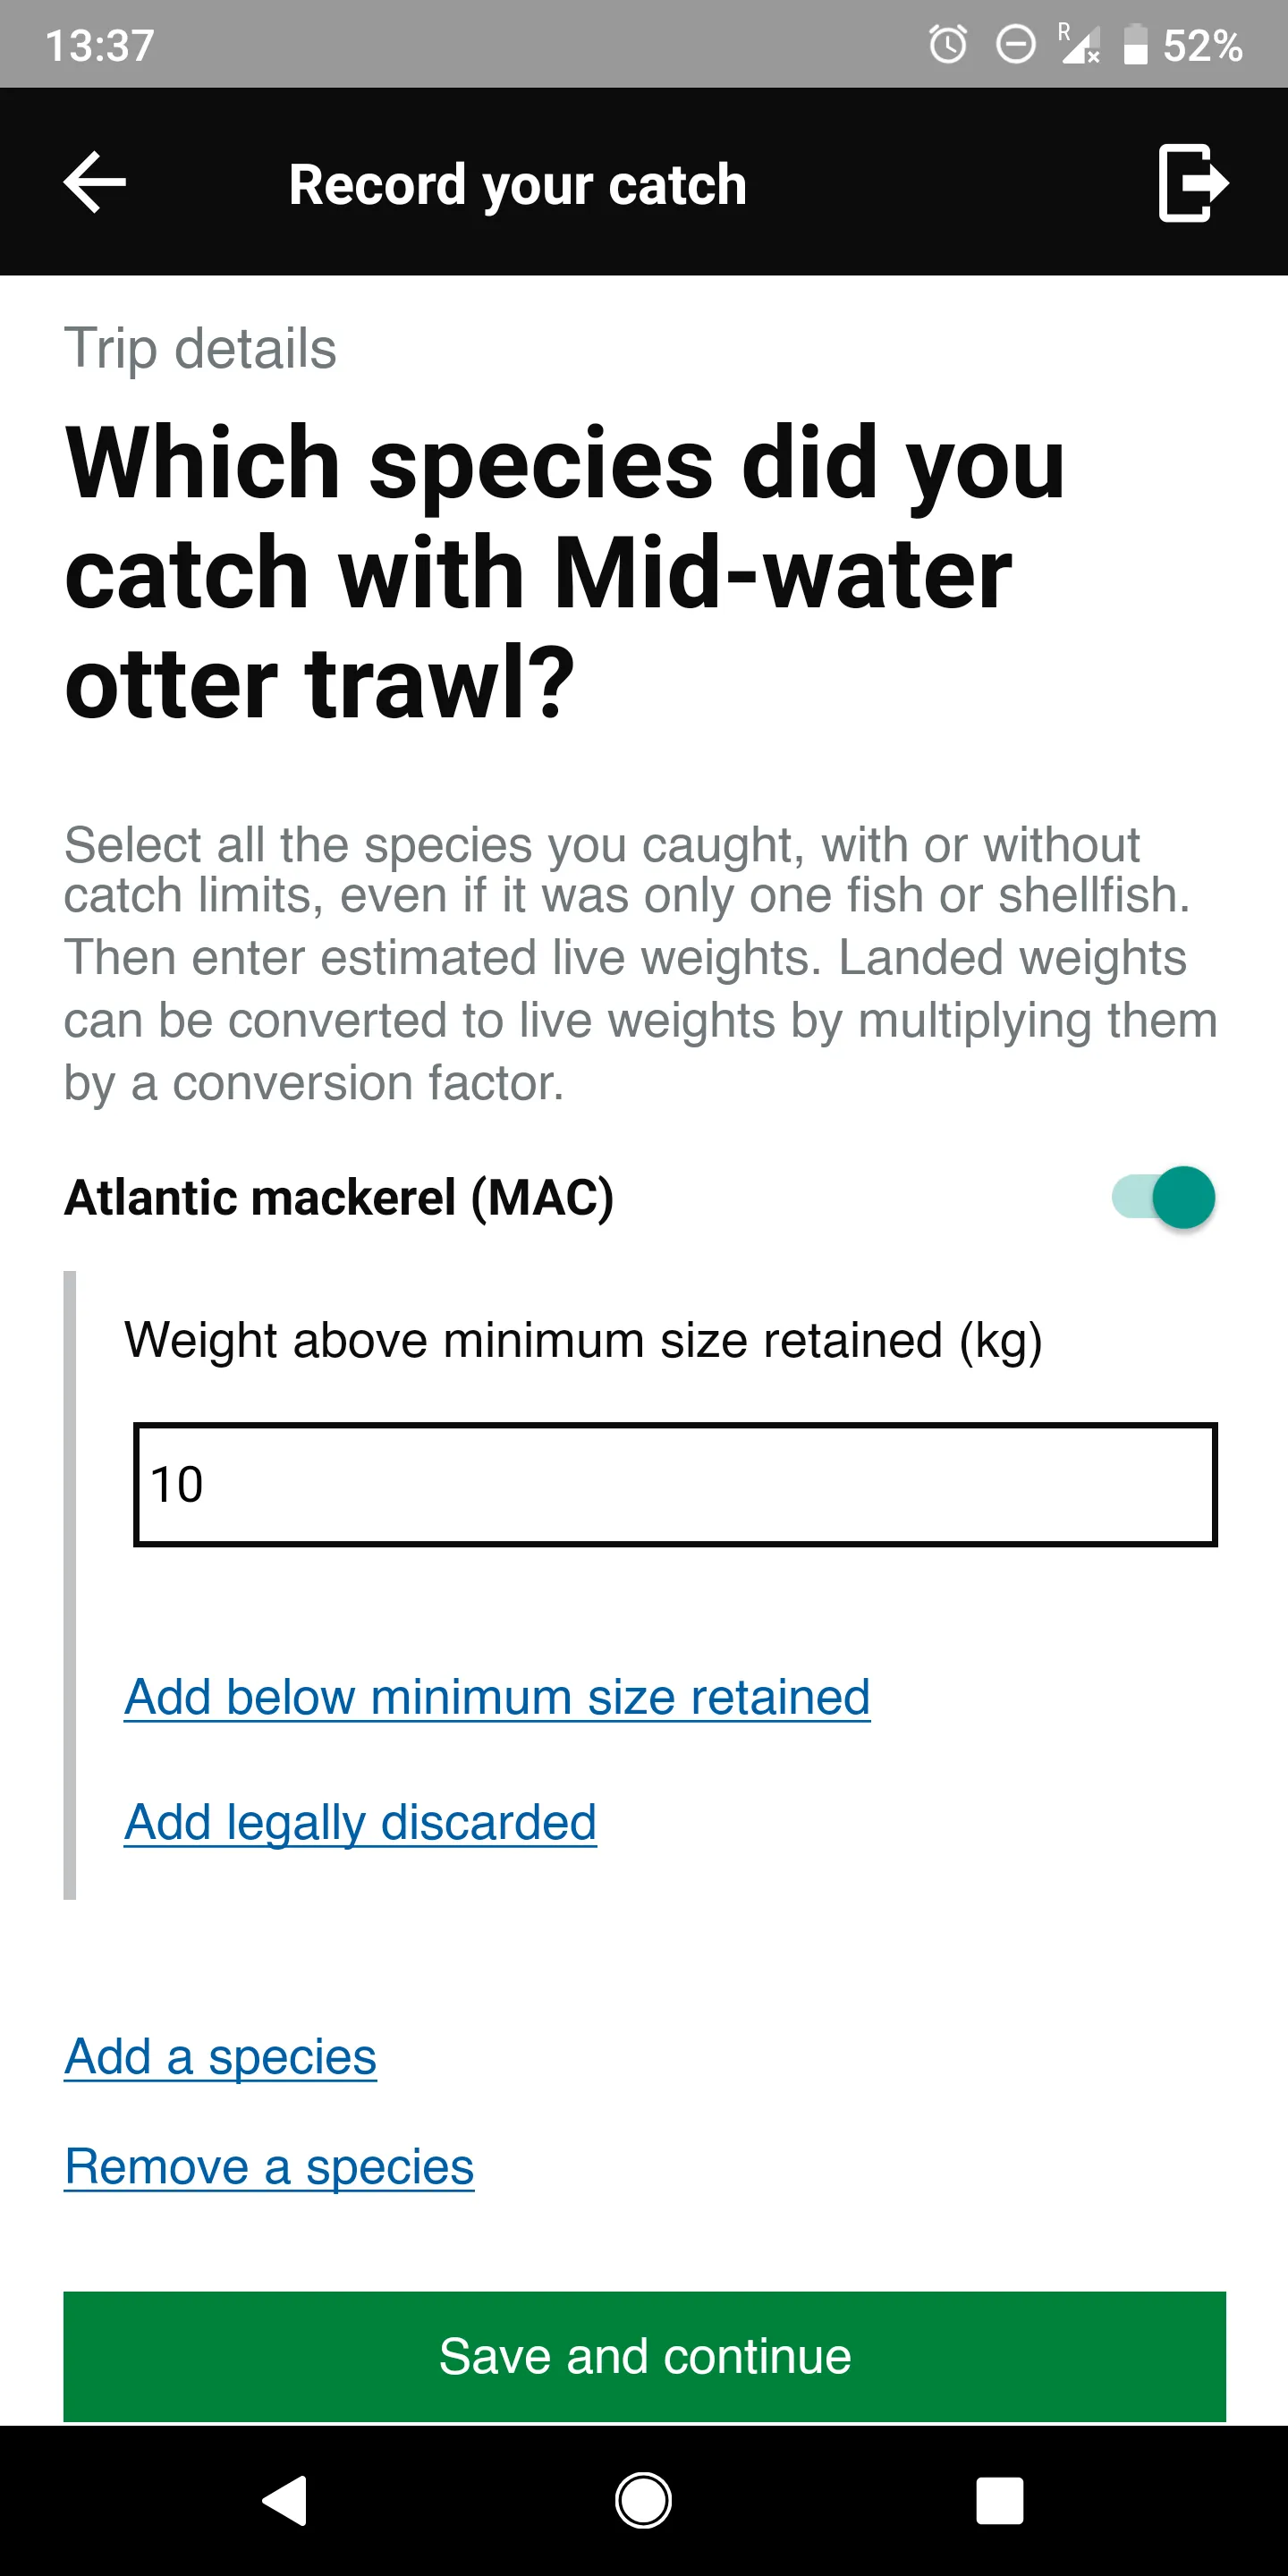Tap the alarm clock status icon
Viewport: 1288px width, 2576px height.
(x=948, y=45)
